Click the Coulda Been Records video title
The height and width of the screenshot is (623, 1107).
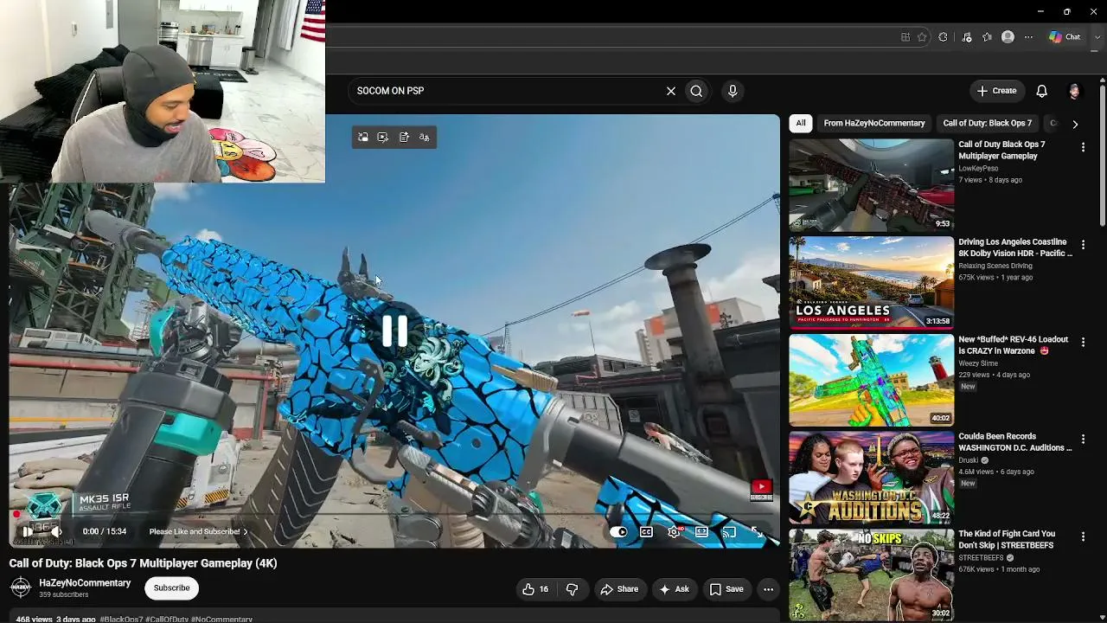click(x=1015, y=442)
